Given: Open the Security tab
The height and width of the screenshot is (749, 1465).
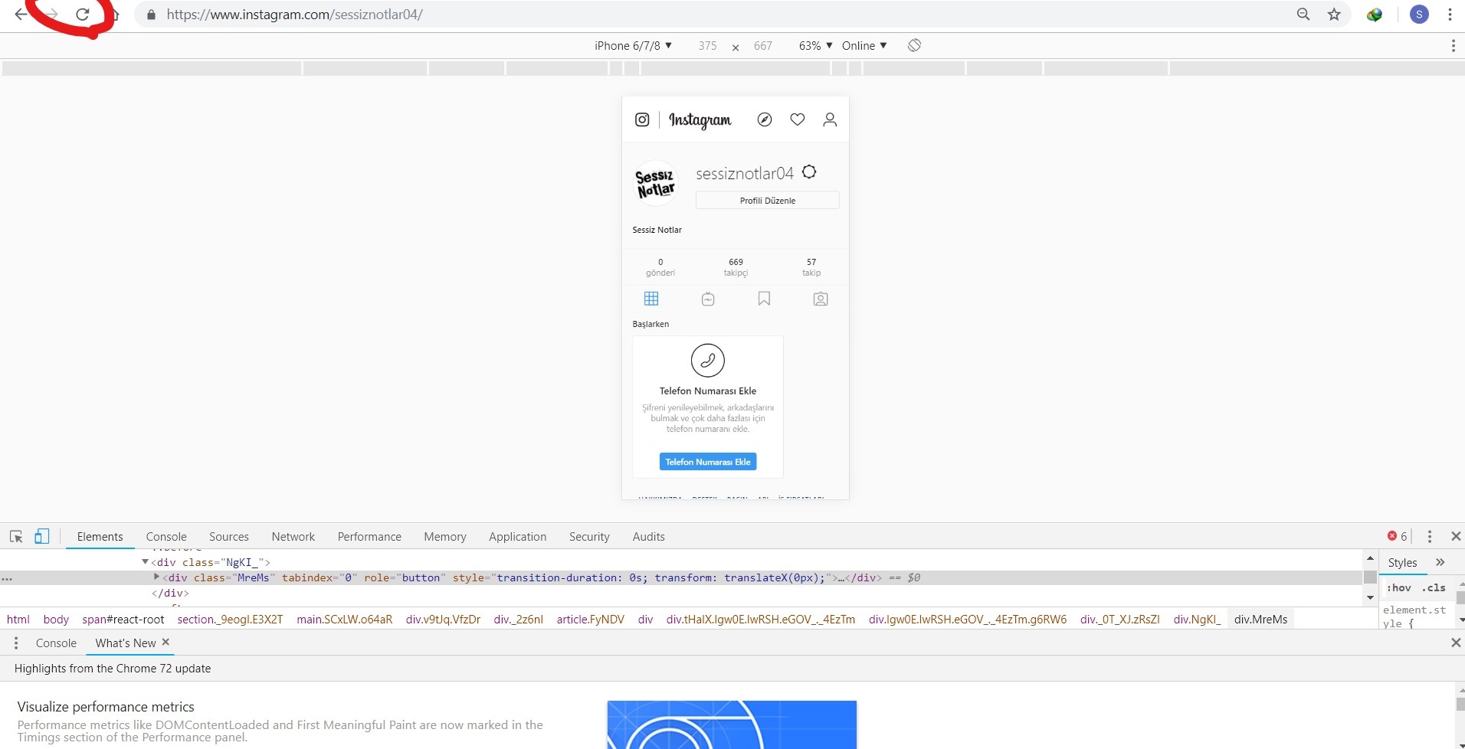Looking at the screenshot, I should (589, 537).
